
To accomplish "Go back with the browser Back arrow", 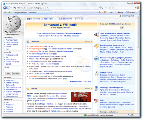I will click(5, 8).
